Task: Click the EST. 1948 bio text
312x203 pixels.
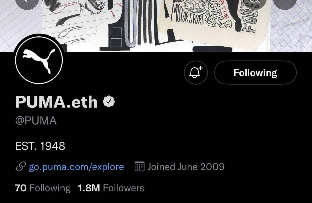Action: click(40, 146)
